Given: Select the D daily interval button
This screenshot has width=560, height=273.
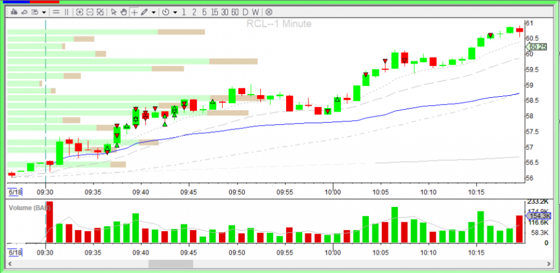Looking at the screenshot, I should coord(245,12).
